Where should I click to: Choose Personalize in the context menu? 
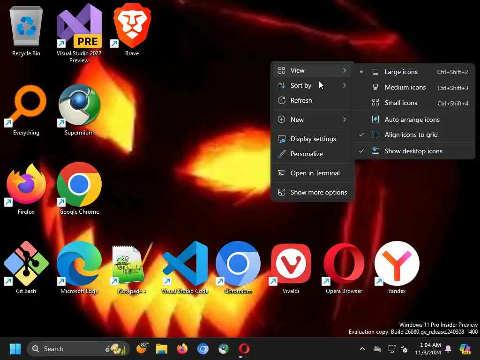coord(312,154)
